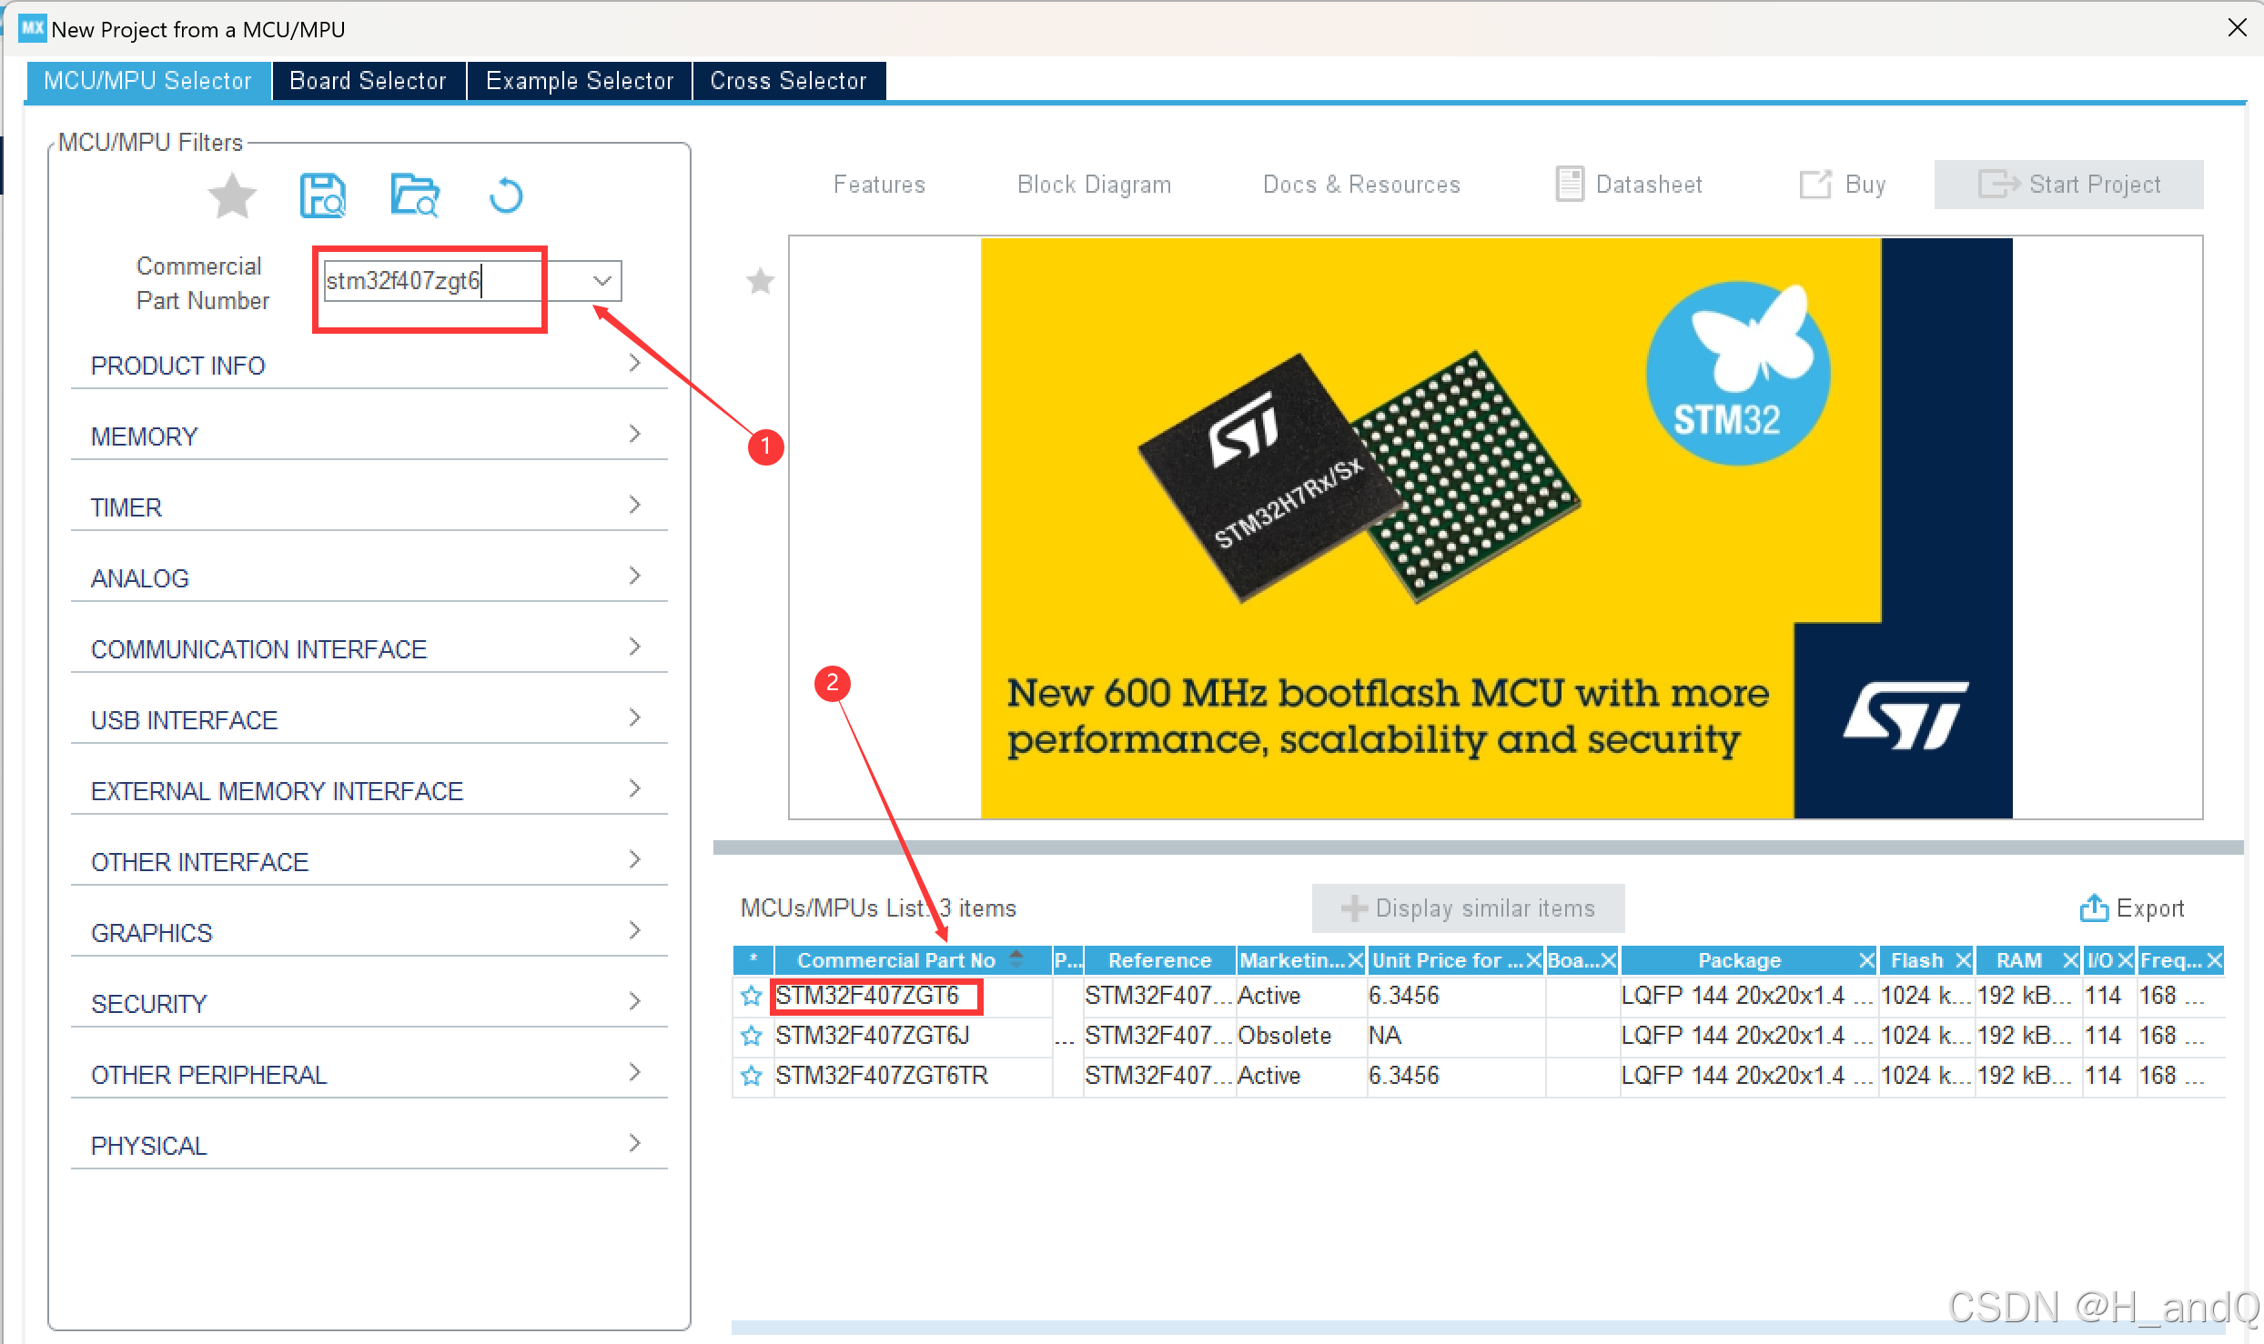This screenshot has width=2264, height=1344.
Task: Click the Export list icon
Action: tap(2093, 908)
